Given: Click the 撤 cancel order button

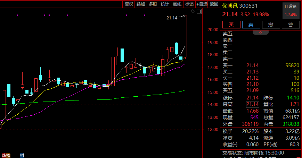Looking at the screenshot, I should (x=271, y=25).
